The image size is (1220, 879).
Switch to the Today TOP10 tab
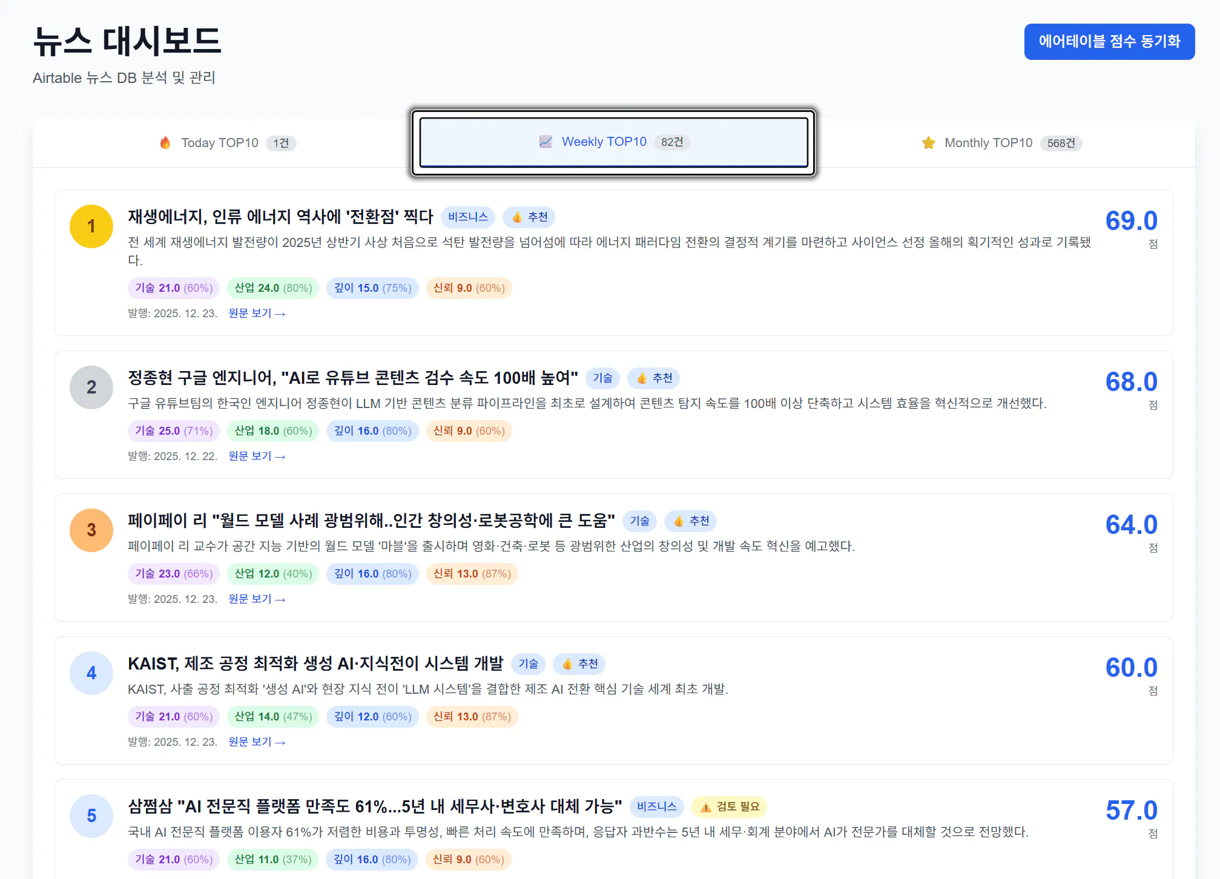(226, 143)
